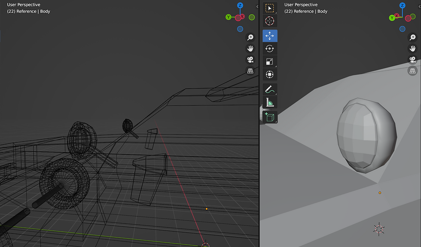This screenshot has height=247, width=421.
Task: Click 'User Perspective' text in right viewport
Action: [x=301, y=5]
